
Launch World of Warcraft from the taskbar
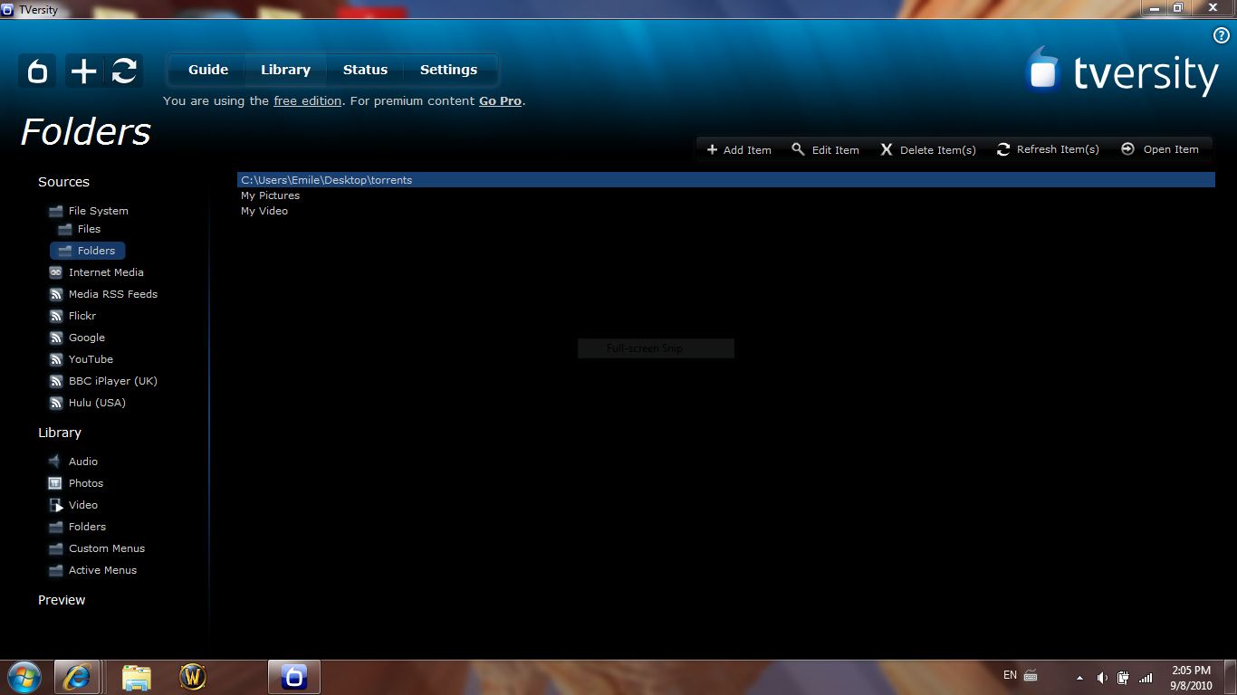193,676
